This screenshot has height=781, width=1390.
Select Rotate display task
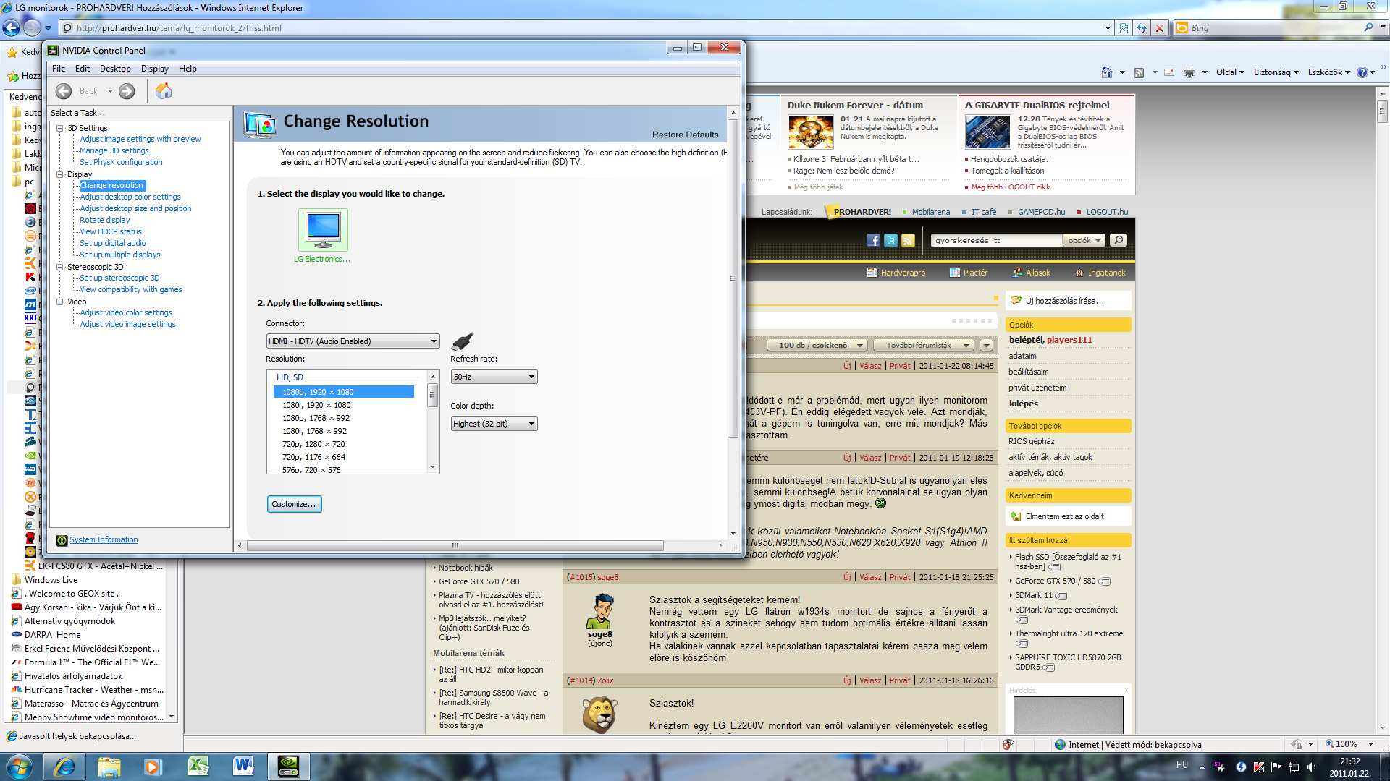105,220
